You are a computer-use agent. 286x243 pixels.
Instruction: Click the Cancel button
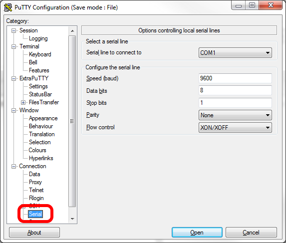pos(251,233)
